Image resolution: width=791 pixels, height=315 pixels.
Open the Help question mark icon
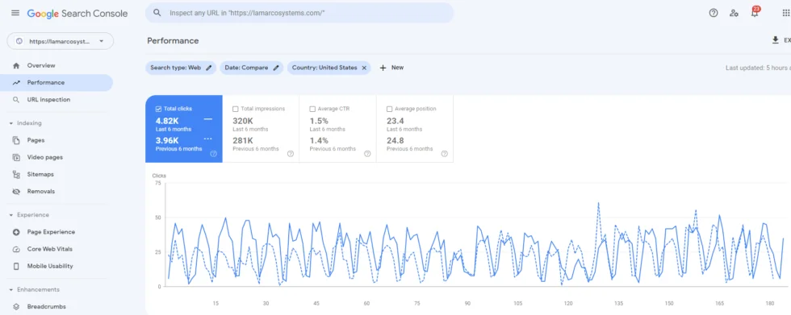(714, 13)
